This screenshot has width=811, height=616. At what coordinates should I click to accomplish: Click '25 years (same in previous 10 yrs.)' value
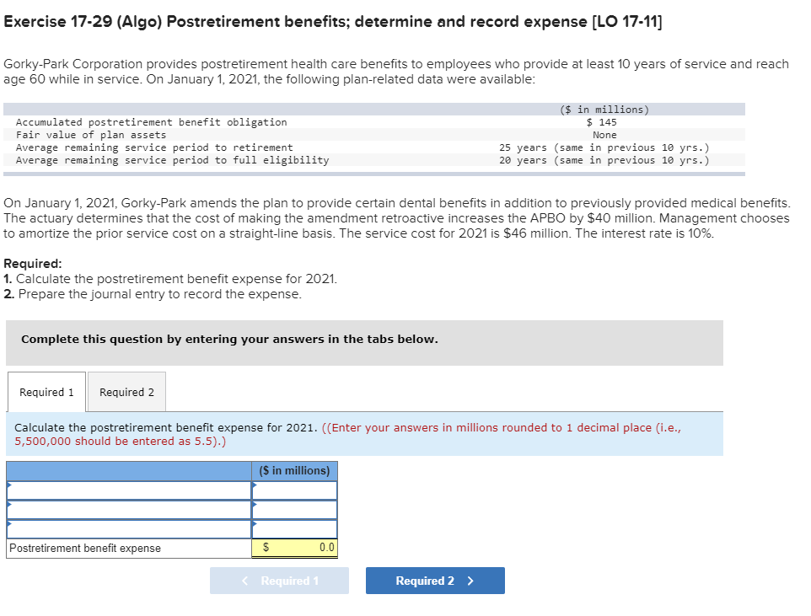pyautogui.click(x=604, y=147)
